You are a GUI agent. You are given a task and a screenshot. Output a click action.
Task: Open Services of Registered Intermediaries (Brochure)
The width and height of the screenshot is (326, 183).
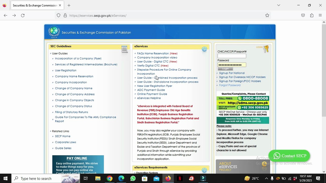[86, 64]
